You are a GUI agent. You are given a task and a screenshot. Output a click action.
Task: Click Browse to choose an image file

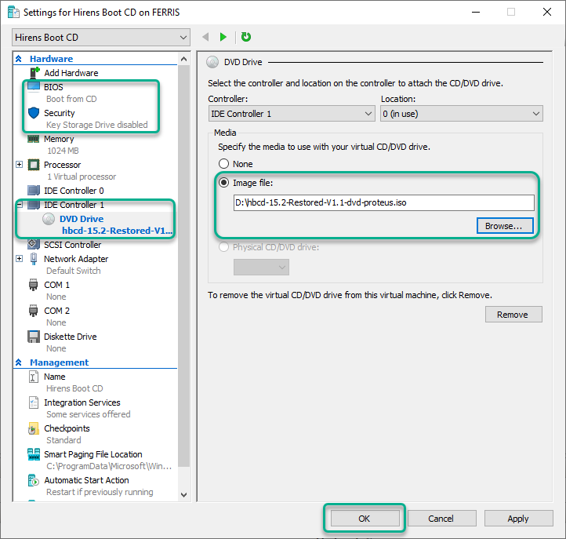tap(505, 226)
